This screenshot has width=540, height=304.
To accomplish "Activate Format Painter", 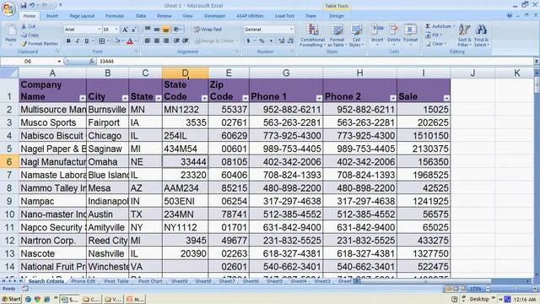I will point(40,44).
